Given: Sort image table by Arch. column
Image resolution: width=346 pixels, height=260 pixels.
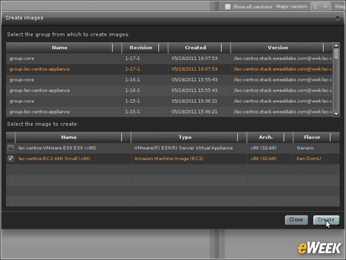Looking at the screenshot, I should [265, 137].
